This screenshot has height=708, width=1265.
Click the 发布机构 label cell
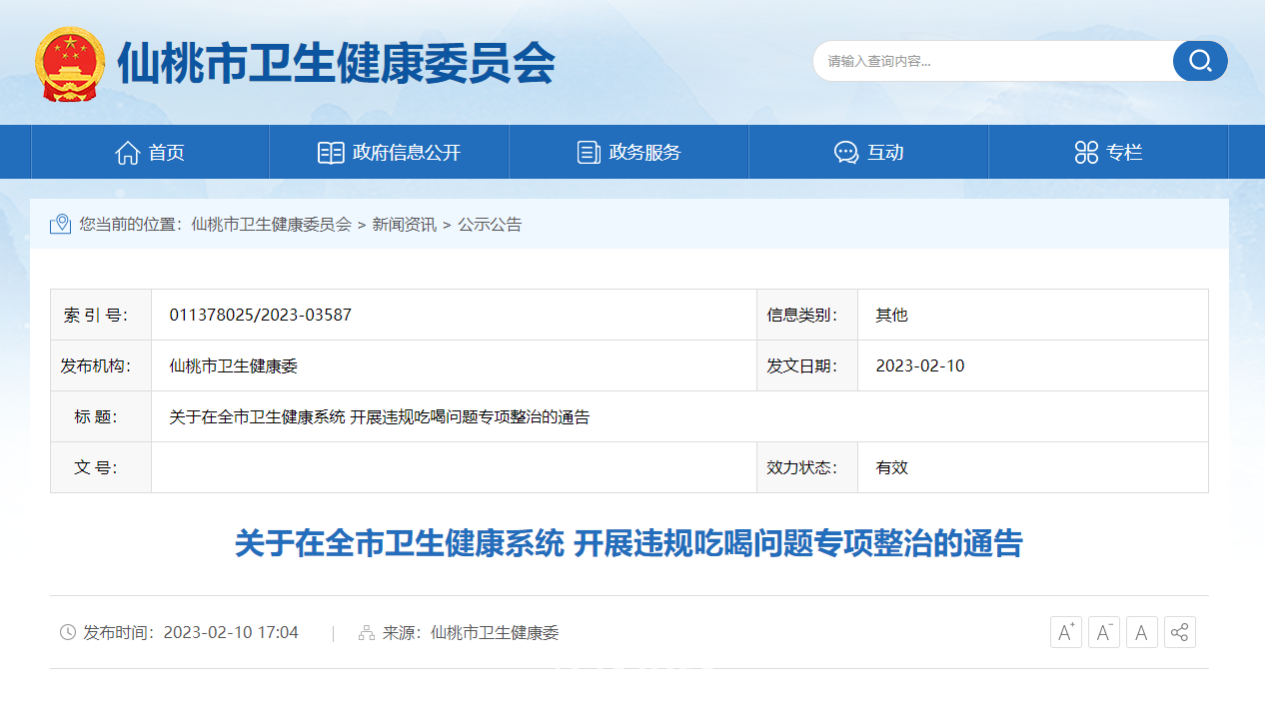coord(101,365)
